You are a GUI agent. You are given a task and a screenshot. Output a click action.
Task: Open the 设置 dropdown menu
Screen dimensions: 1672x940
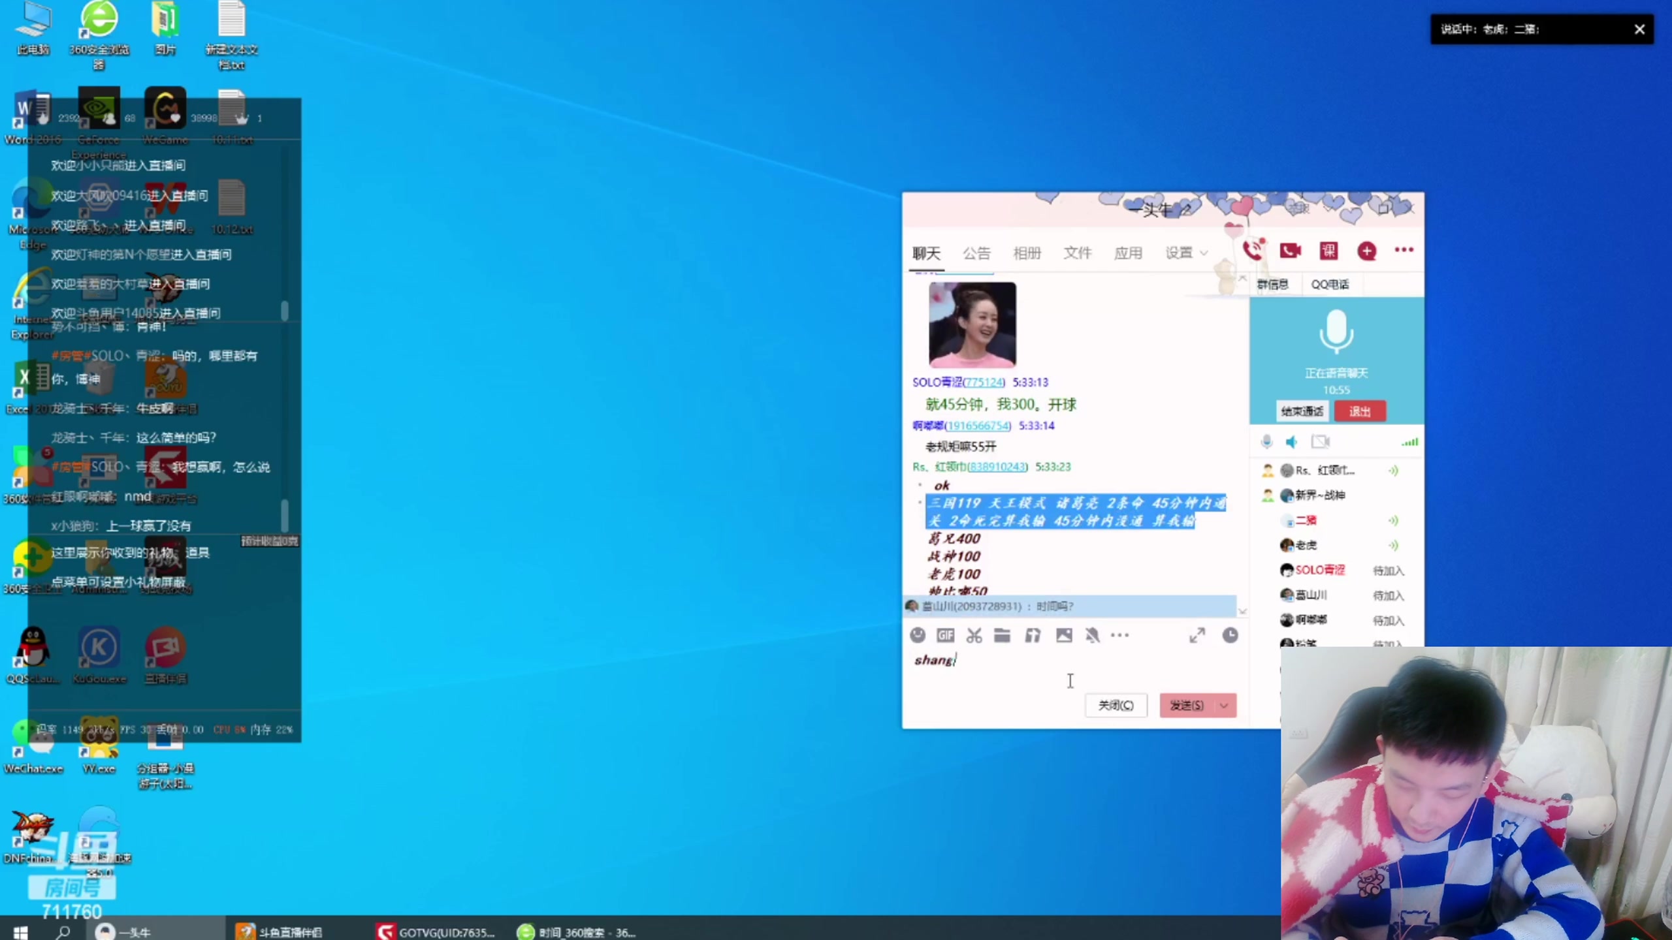(x=1186, y=253)
